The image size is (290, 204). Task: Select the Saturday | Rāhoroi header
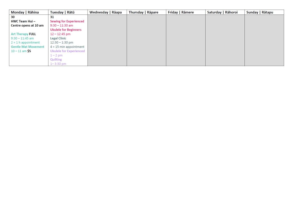point(222,12)
